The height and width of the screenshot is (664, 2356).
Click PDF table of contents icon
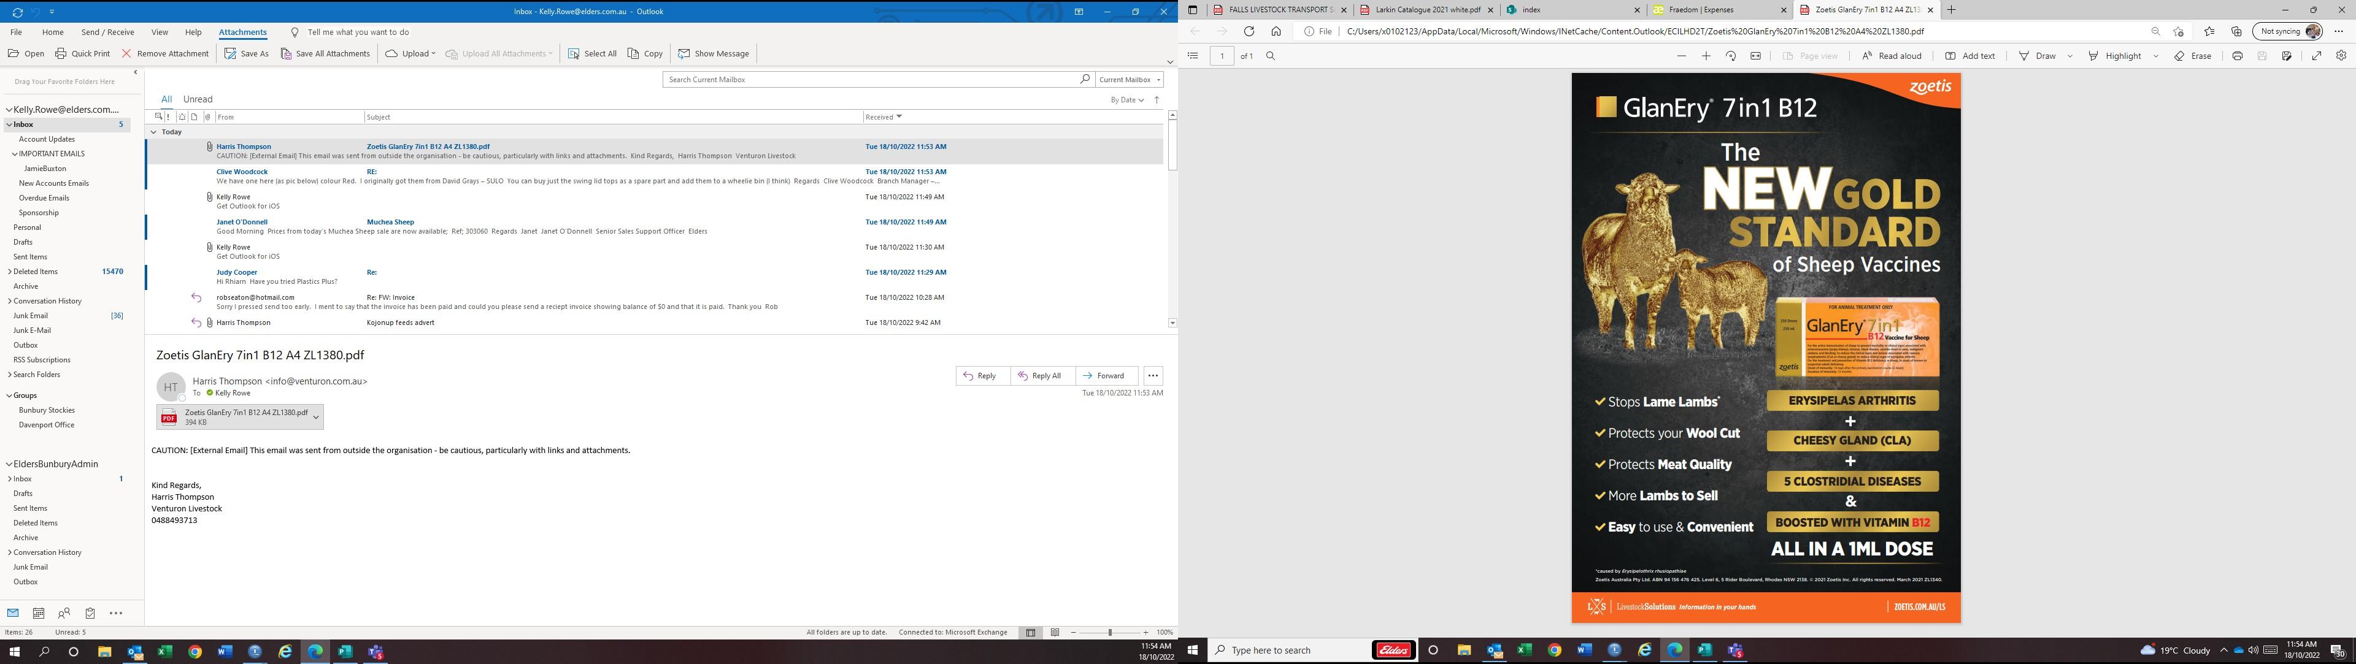coord(1193,56)
